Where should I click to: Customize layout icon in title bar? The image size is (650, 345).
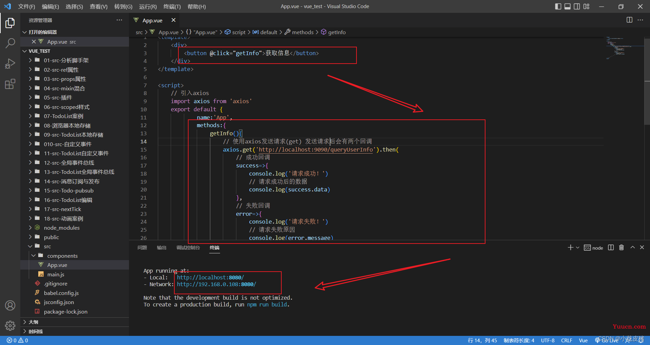point(586,6)
